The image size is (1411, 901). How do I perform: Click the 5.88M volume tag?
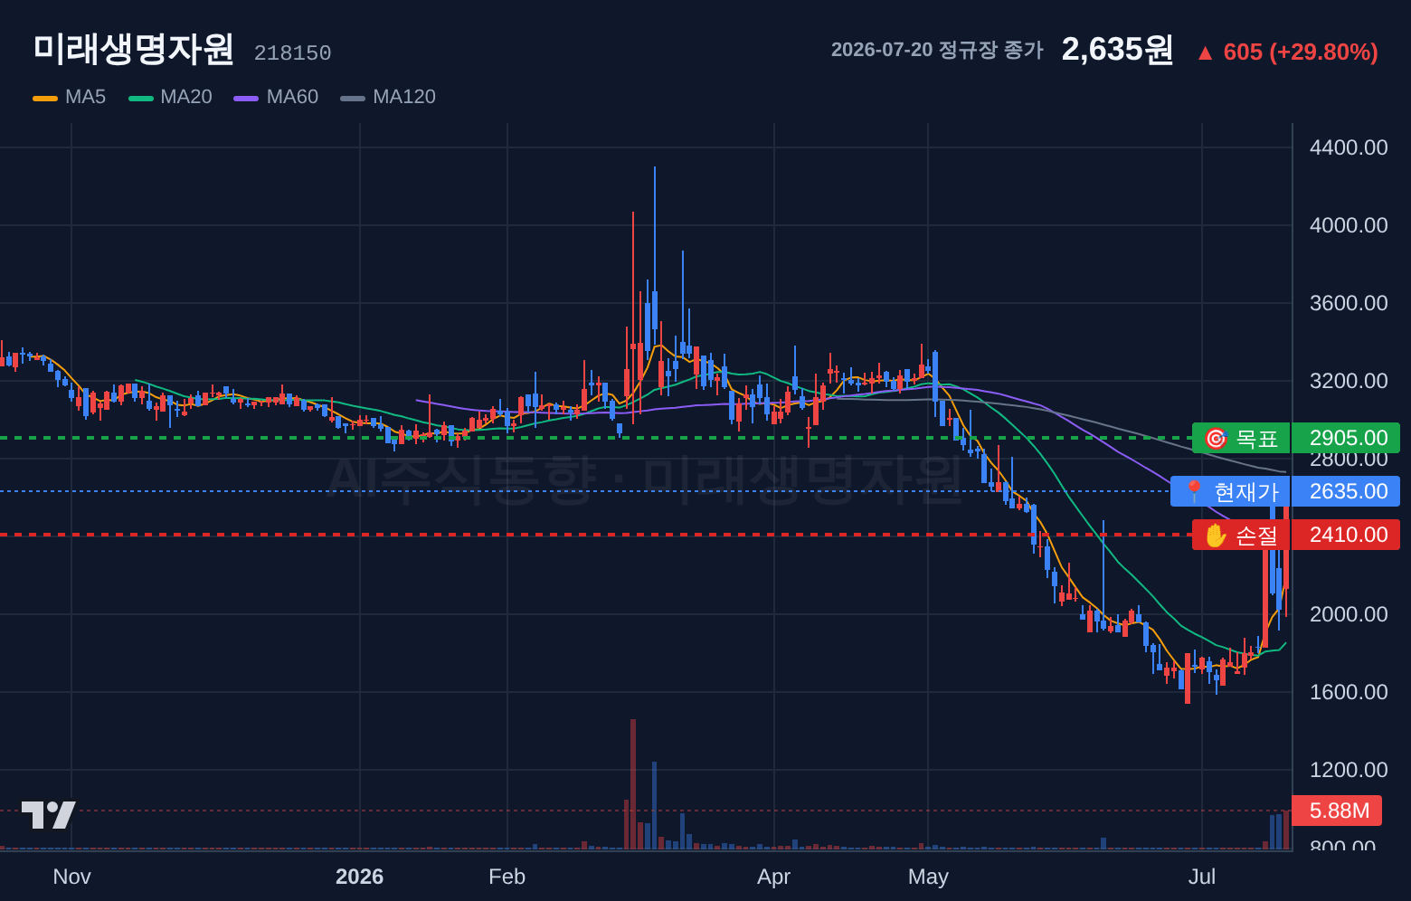[1337, 811]
